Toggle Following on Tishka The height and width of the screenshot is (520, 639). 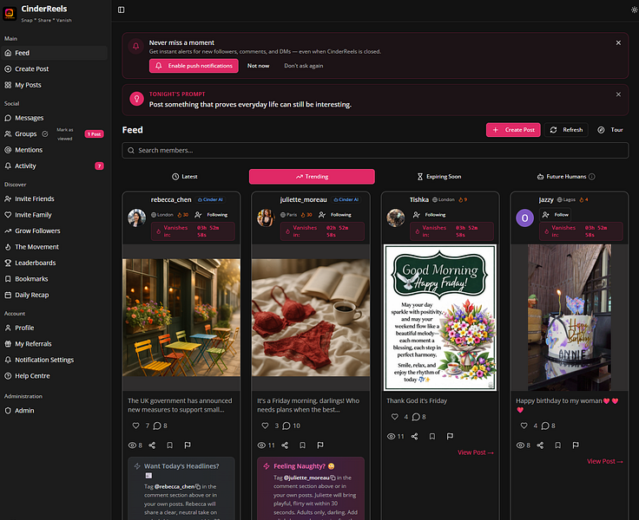pyautogui.click(x=430, y=215)
